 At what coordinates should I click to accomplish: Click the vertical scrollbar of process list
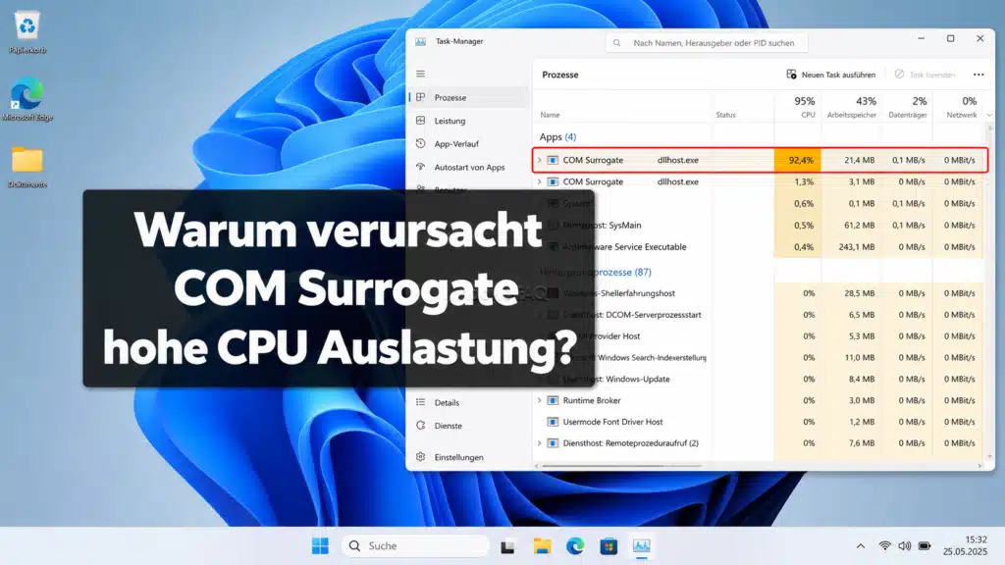click(x=989, y=291)
